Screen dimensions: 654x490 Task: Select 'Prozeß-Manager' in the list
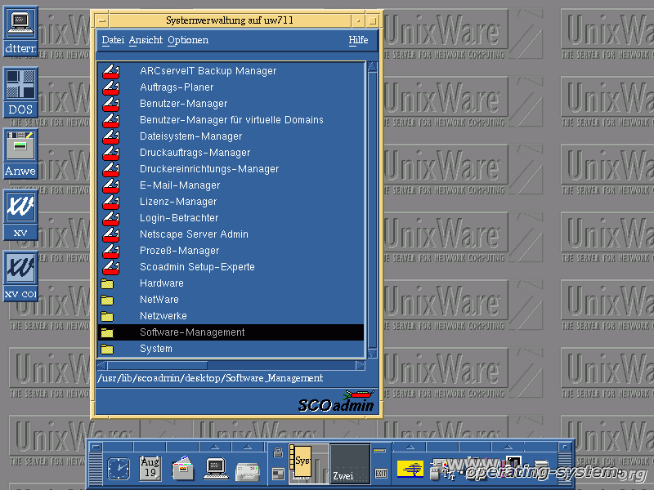231,251
